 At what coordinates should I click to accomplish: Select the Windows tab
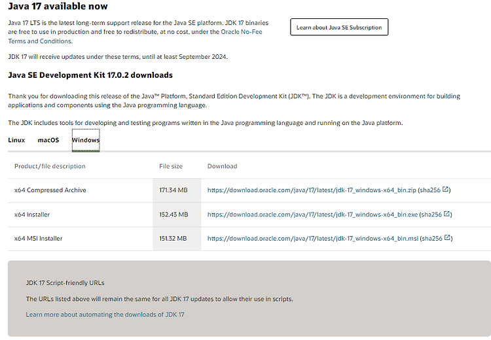(x=86, y=140)
